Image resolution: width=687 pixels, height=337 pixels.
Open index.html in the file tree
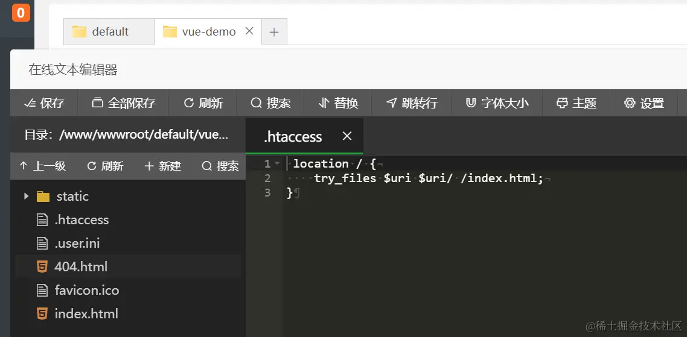point(86,313)
